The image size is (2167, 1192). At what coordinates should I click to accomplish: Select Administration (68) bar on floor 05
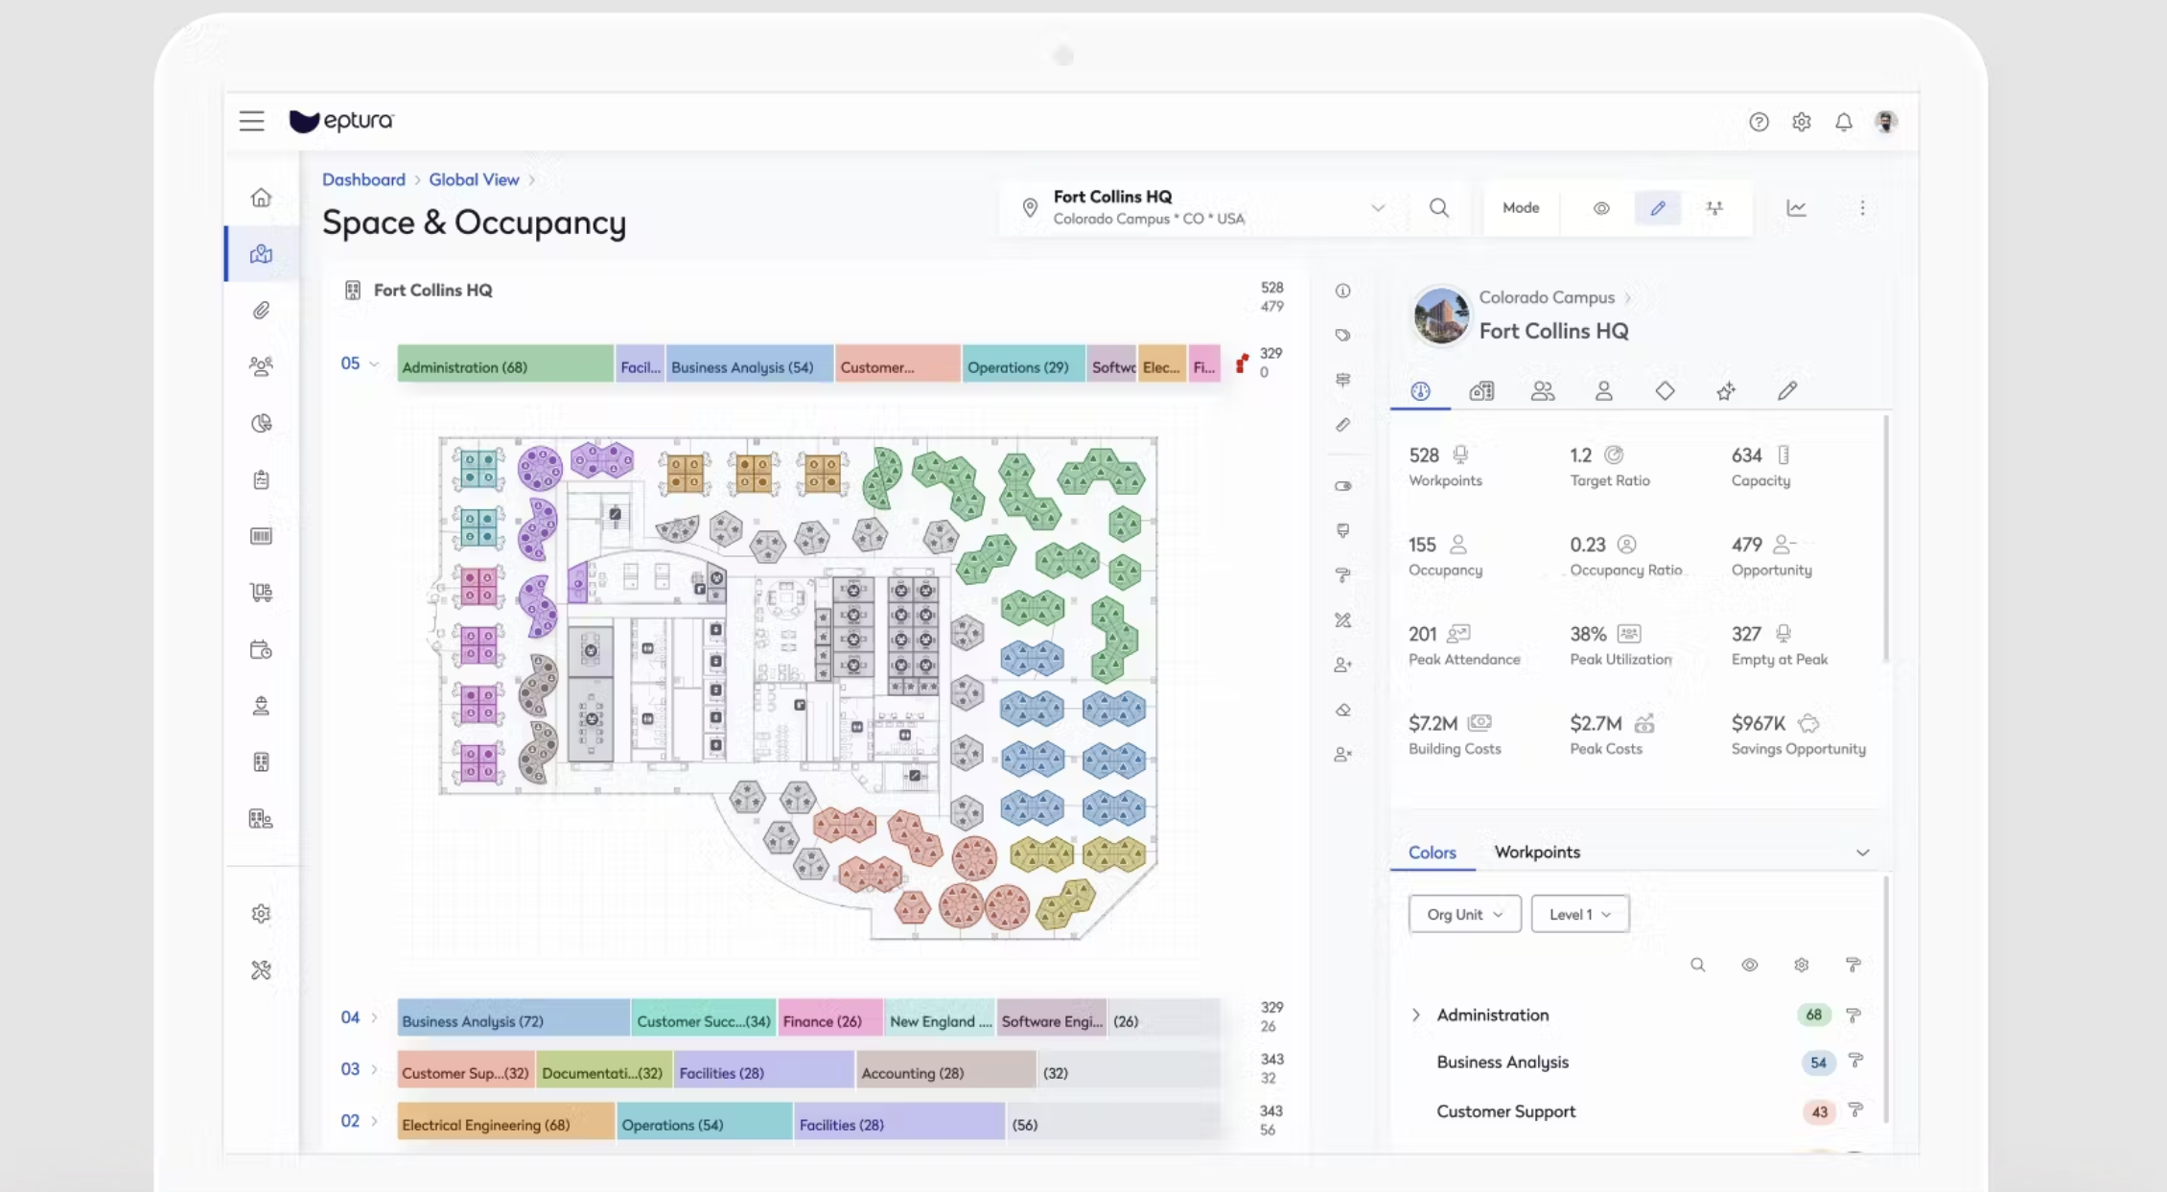505,364
